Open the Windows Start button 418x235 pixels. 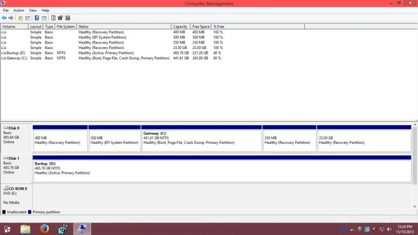click(x=7, y=229)
